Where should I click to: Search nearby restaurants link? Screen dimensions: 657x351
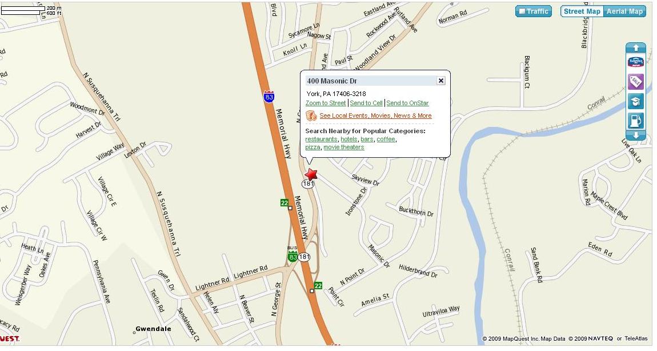click(322, 139)
